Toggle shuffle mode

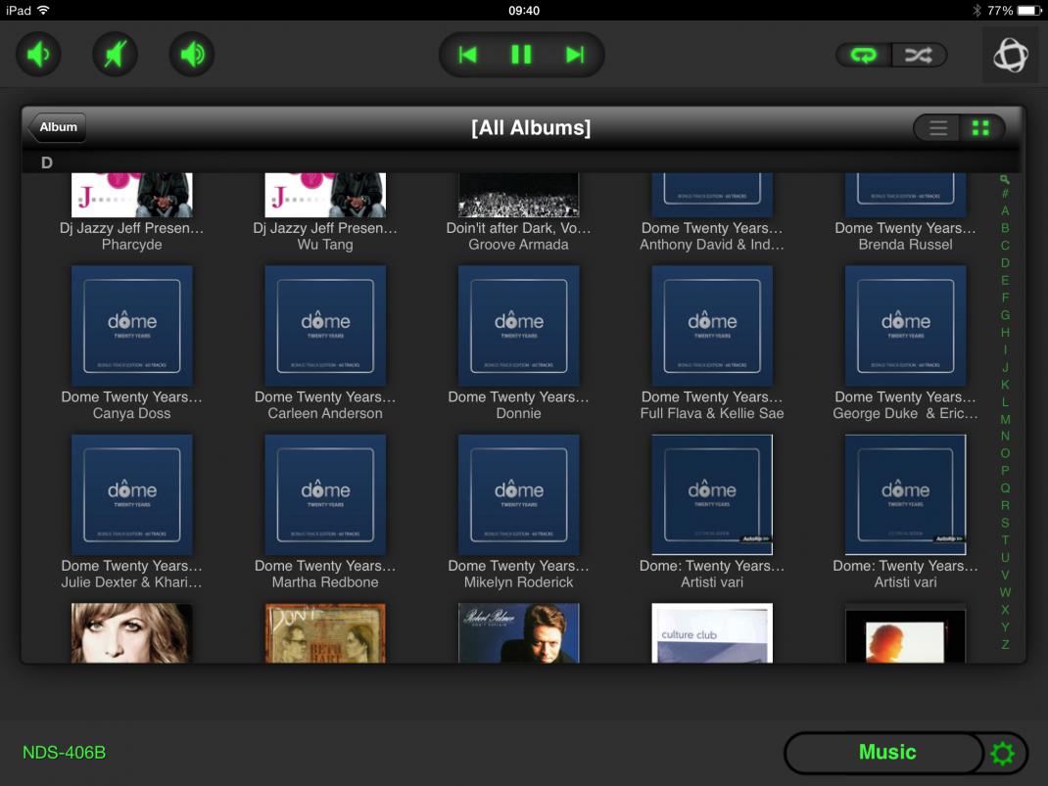click(918, 55)
